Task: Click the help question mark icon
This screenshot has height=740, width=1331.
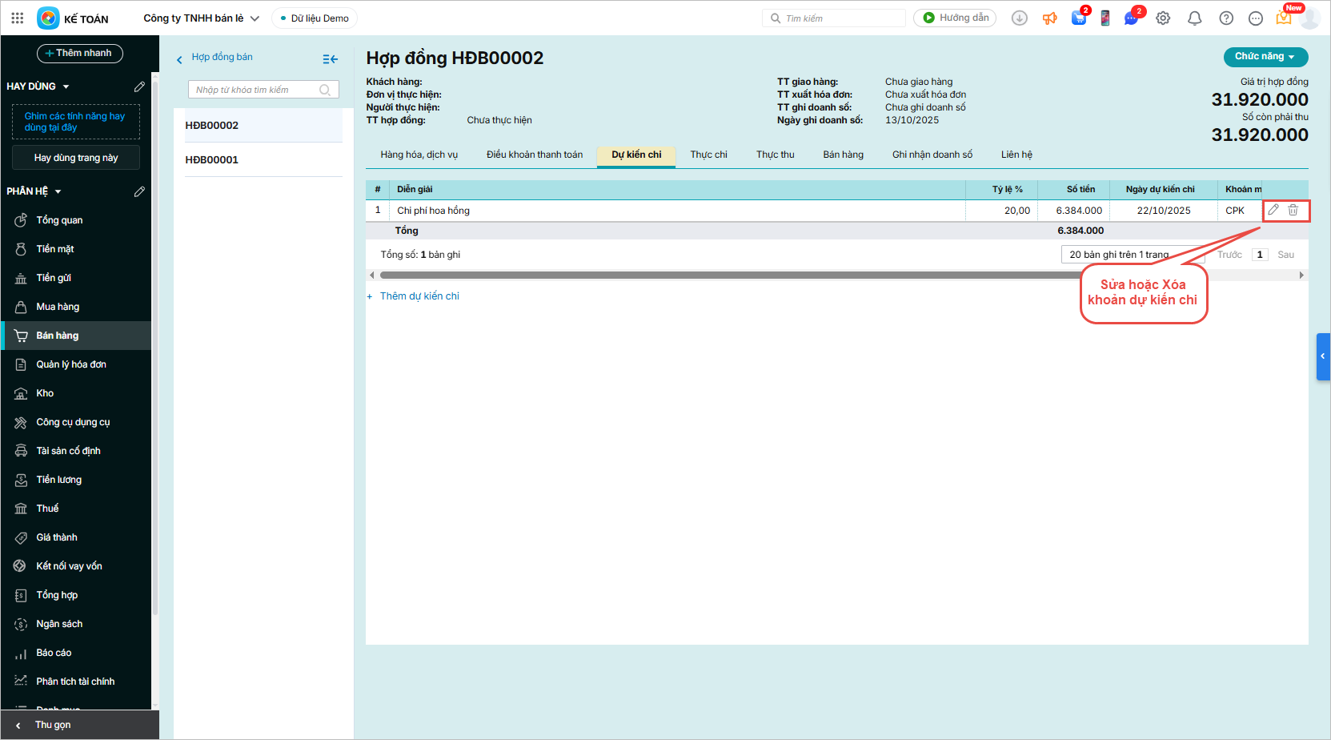Action: [x=1225, y=18]
